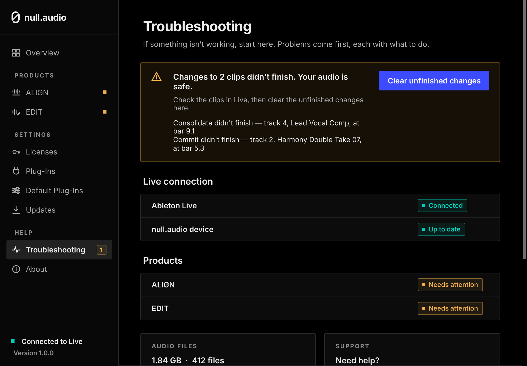Click the ALIGN waveform icon in sidebar
Screen dimensions: 527x366
[16, 93]
